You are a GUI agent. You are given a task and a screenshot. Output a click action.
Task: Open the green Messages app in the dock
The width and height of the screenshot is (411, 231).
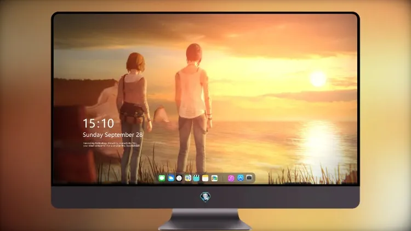pyautogui.click(x=162, y=178)
